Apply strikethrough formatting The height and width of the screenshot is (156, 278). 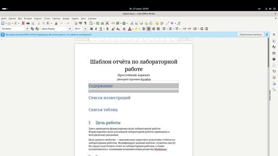(107, 29)
